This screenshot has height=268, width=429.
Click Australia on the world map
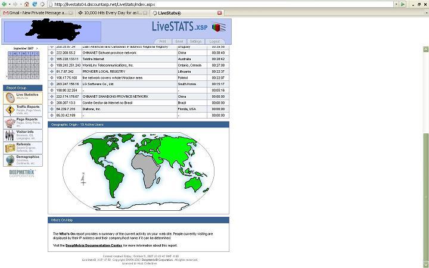coord(194,184)
